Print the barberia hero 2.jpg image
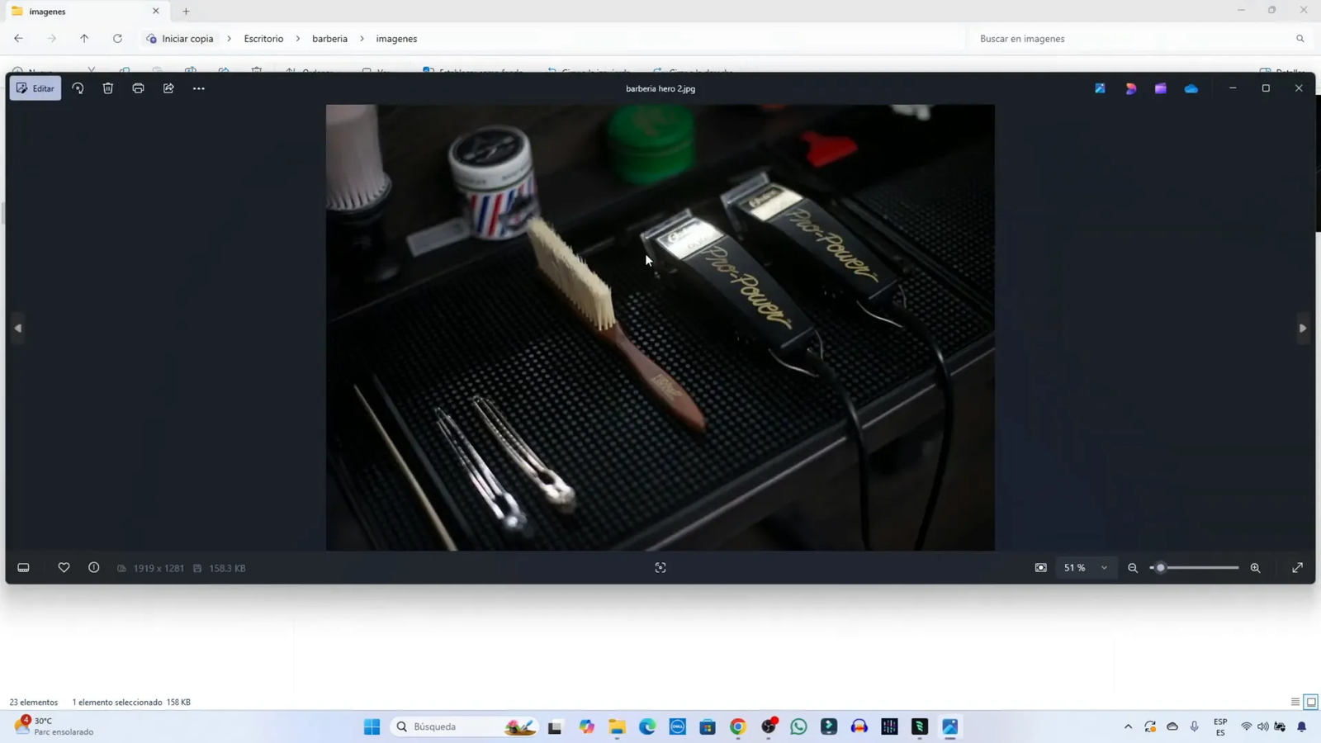The width and height of the screenshot is (1321, 743). pos(138,88)
